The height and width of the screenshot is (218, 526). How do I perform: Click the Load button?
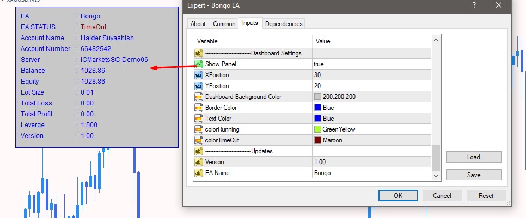pyautogui.click(x=474, y=157)
